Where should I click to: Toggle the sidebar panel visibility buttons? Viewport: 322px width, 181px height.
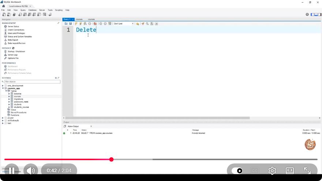(x=316, y=14)
